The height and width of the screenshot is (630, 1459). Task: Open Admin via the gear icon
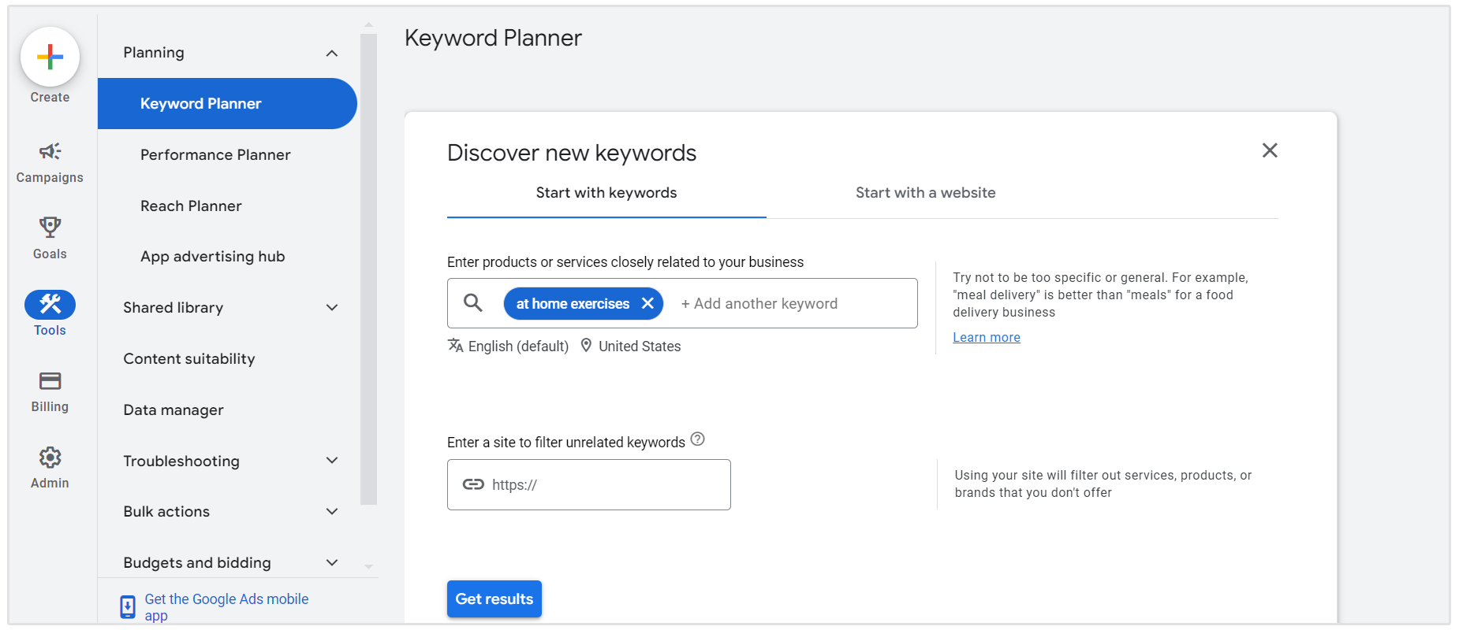click(x=50, y=458)
